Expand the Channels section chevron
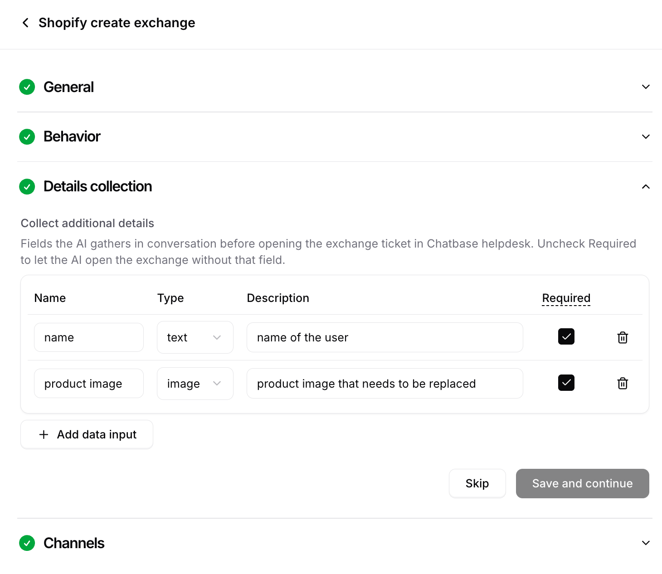The image size is (662, 574). pos(646,543)
